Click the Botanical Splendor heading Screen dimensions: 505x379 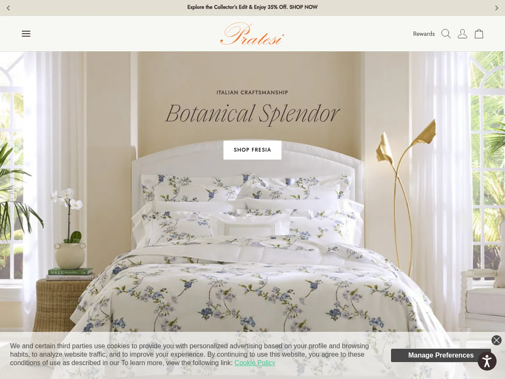tap(252, 114)
